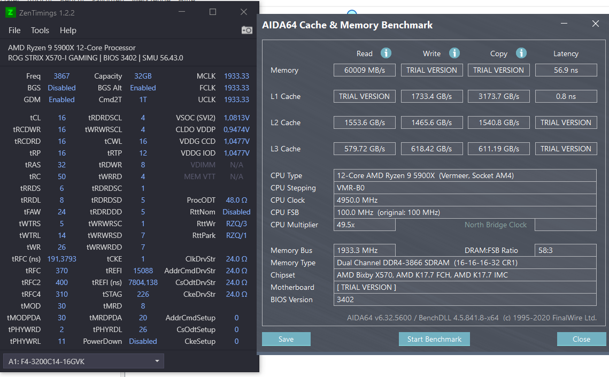Viewport: 609px width, 377px height.
Task: Click the Close button in AIDA64
Action: pos(581,339)
